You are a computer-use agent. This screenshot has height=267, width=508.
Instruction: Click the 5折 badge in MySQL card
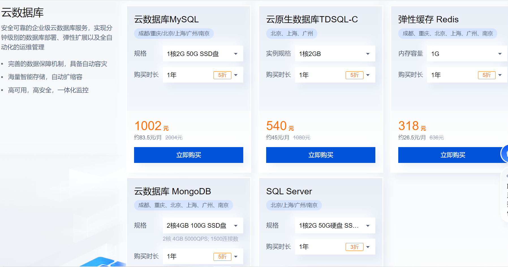tap(222, 75)
